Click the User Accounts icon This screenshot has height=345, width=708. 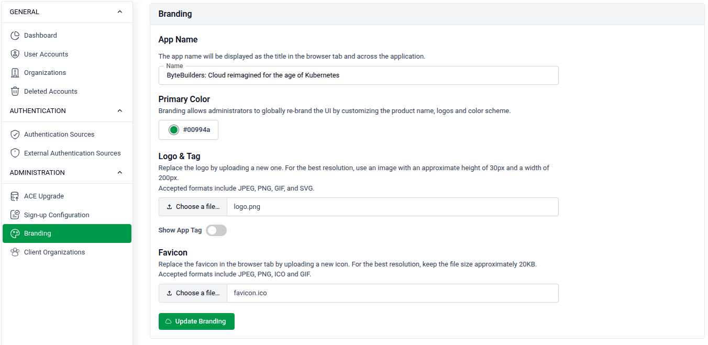pos(15,54)
